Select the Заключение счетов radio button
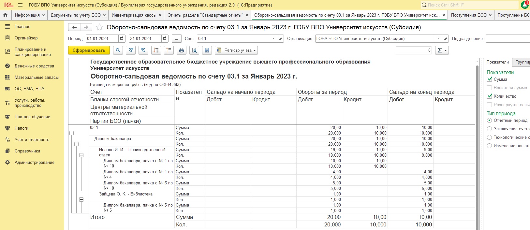Image resolution: width=530 pixels, height=230 pixels. [x=489, y=129]
